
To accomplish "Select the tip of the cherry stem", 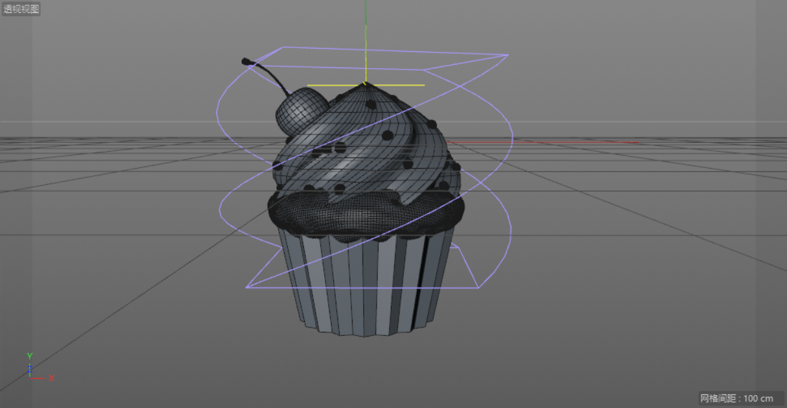I will click(246, 62).
